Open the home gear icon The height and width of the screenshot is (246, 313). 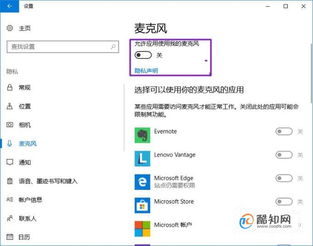10,28
